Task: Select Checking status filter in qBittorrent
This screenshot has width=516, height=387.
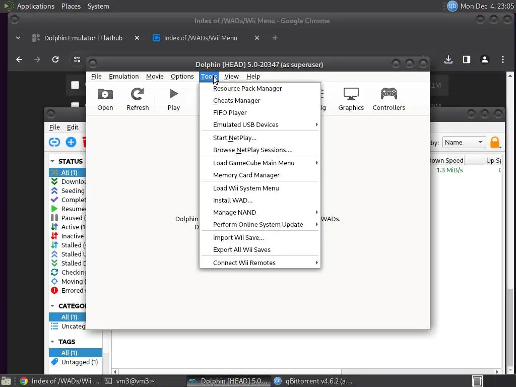Action: (68, 273)
